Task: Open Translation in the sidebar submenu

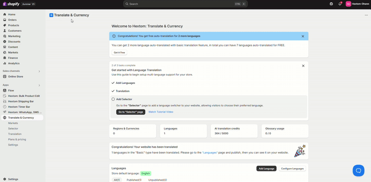Action: [15, 134]
